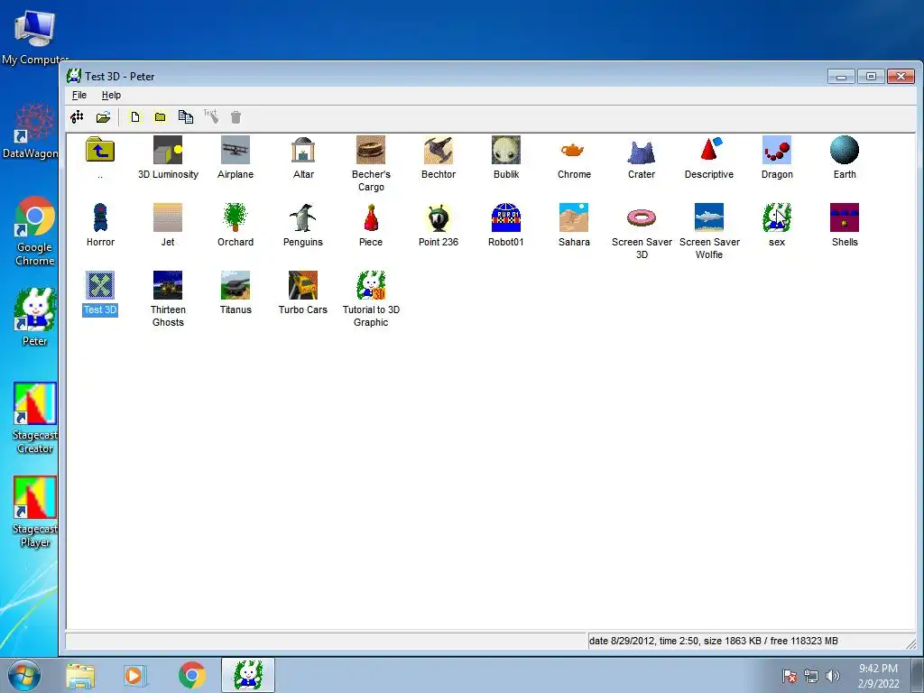This screenshot has width=924, height=693.
Task: Select the Titanus tank icon
Action: coord(236,285)
